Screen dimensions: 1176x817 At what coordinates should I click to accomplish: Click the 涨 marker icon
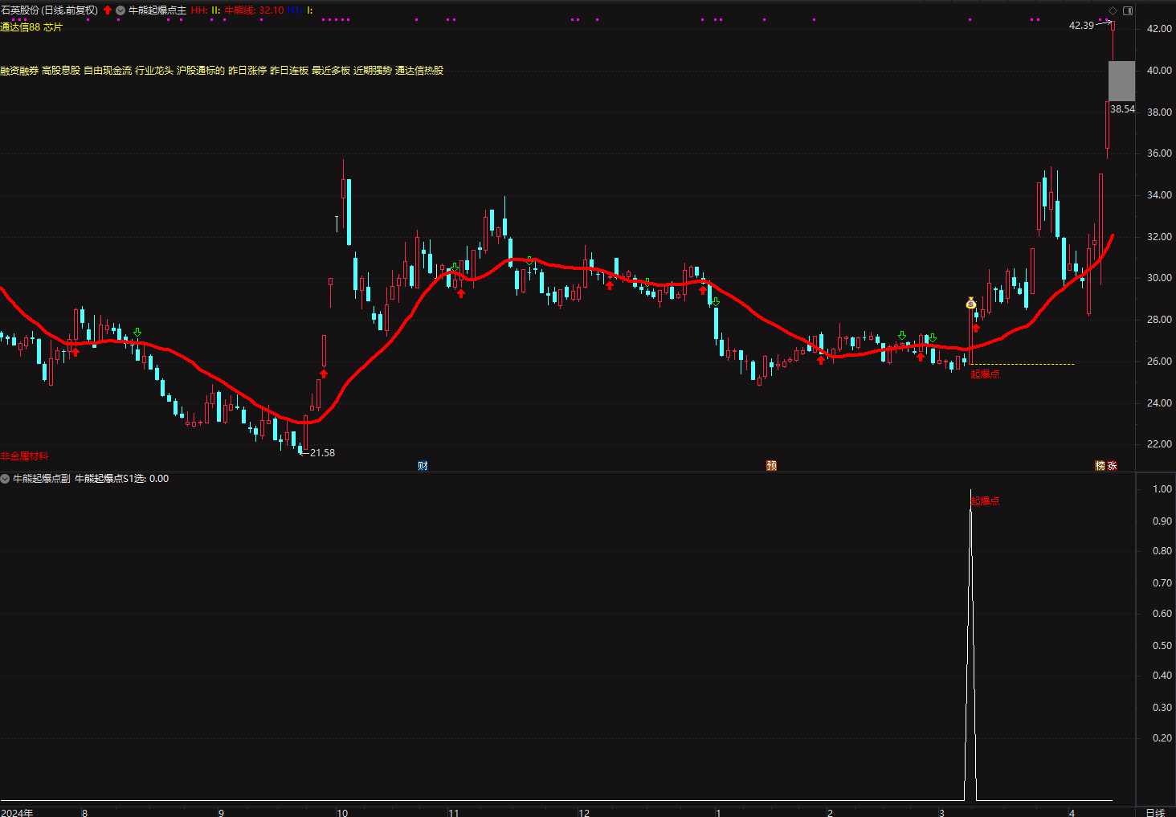pos(1113,466)
